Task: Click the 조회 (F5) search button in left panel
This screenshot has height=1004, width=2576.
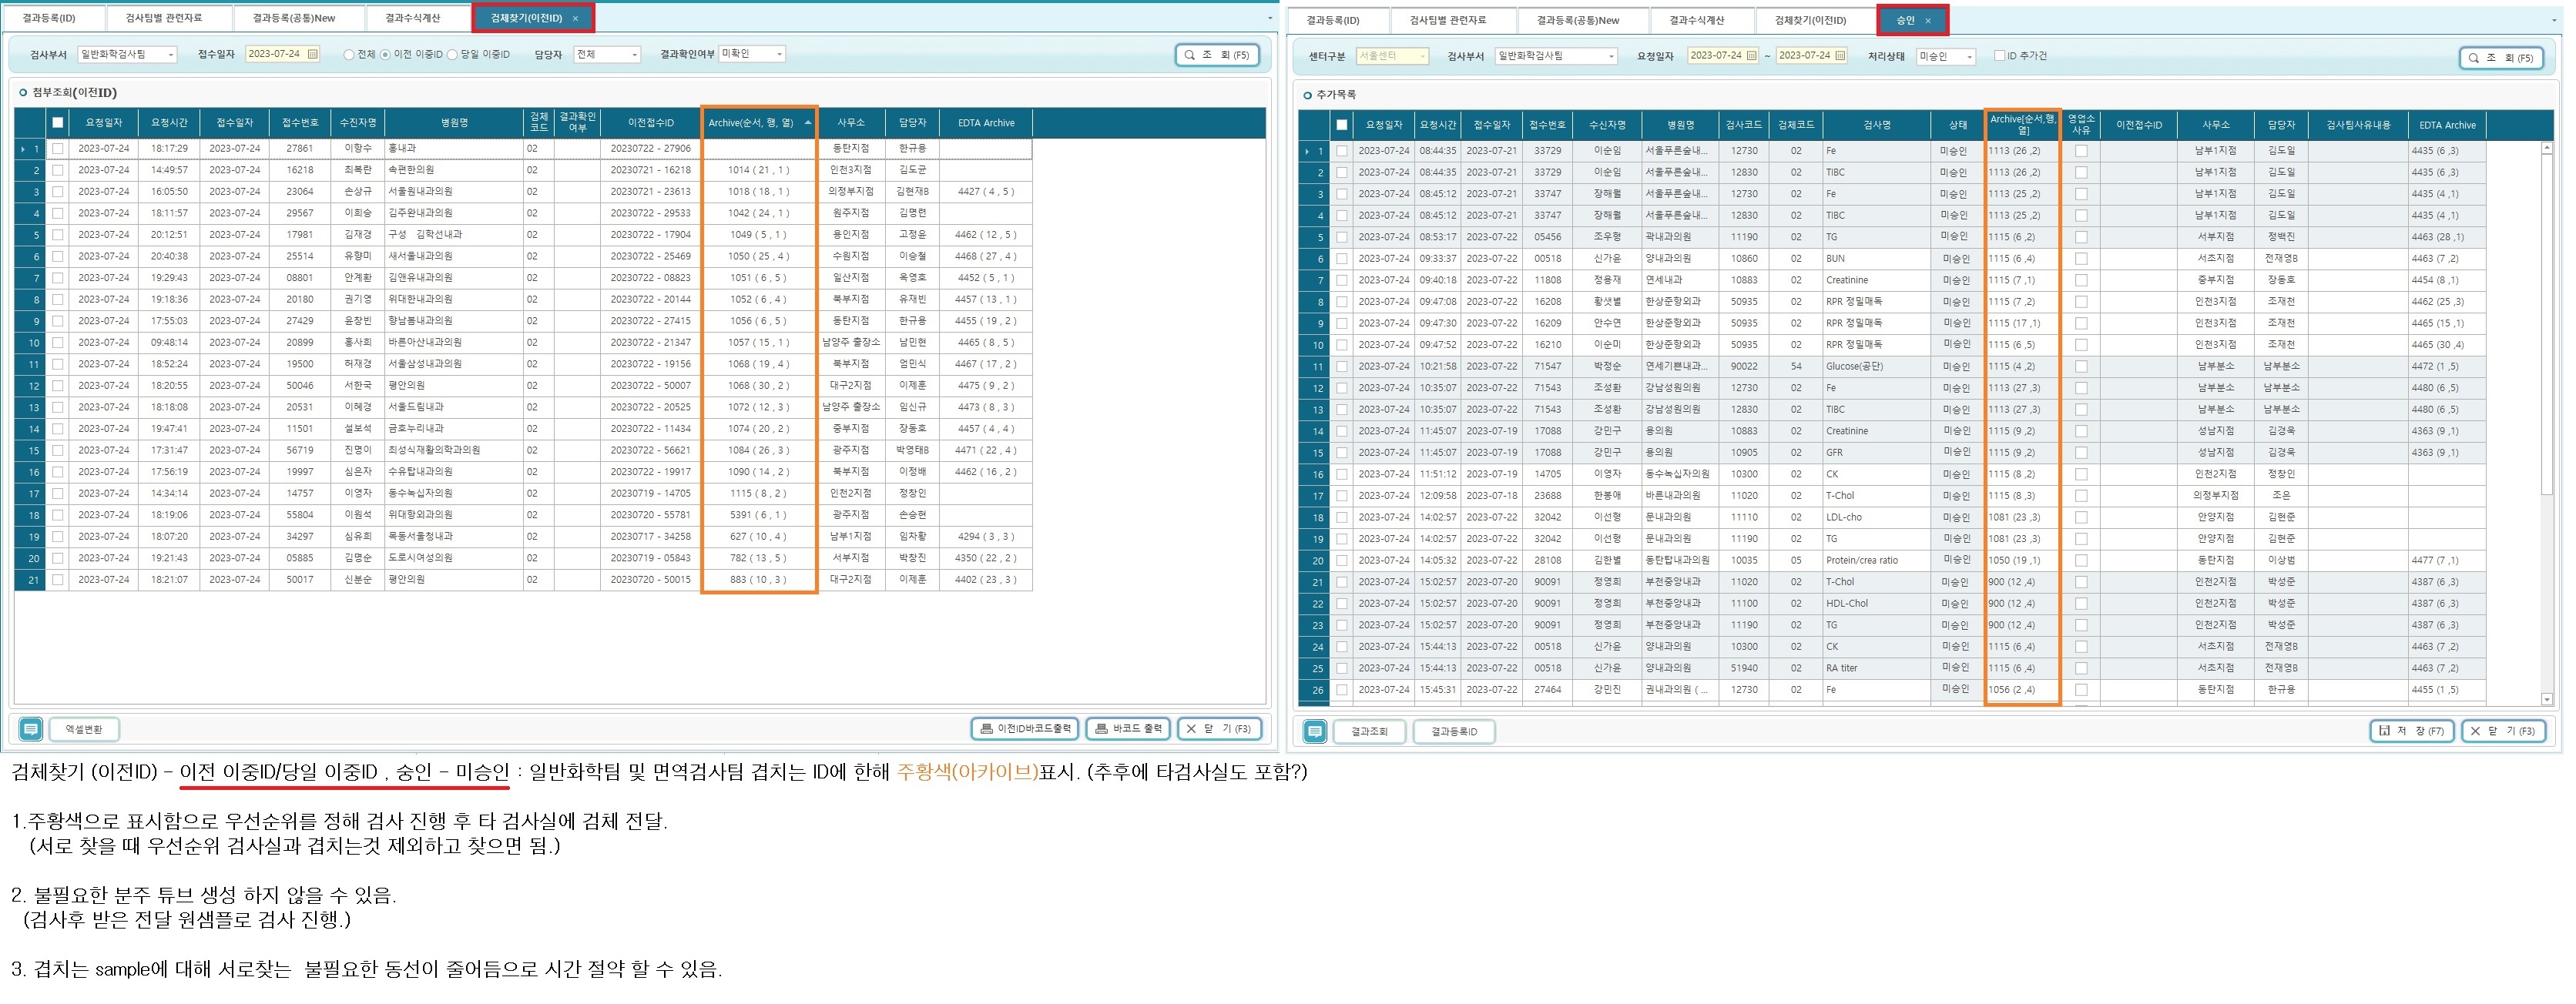Action: [x=1216, y=55]
